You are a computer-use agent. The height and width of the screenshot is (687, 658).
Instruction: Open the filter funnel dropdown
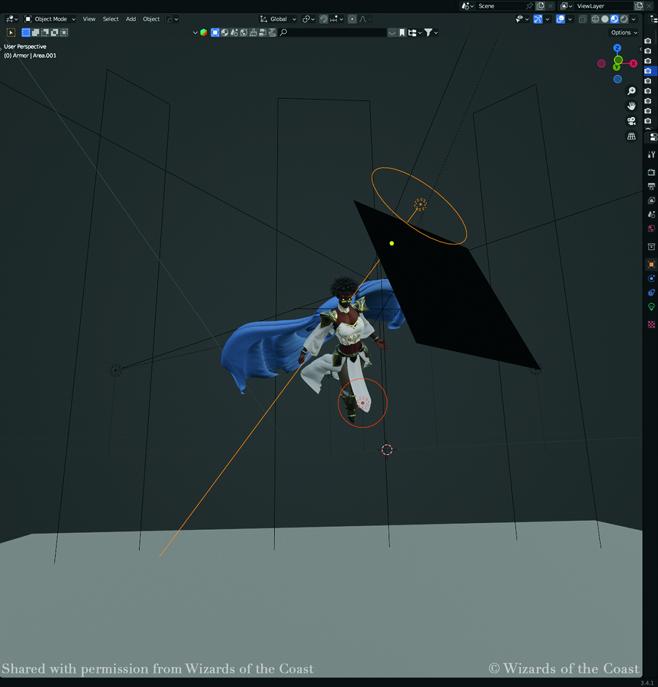coord(431,32)
